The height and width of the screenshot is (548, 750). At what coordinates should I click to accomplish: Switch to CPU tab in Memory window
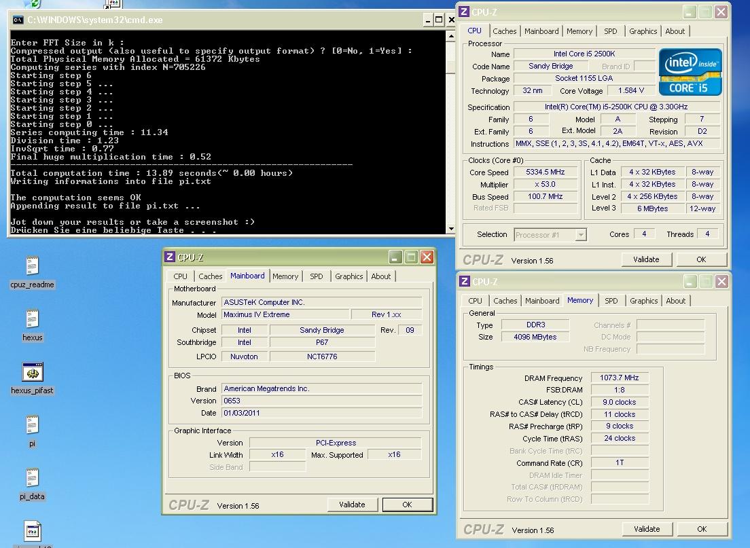point(475,301)
